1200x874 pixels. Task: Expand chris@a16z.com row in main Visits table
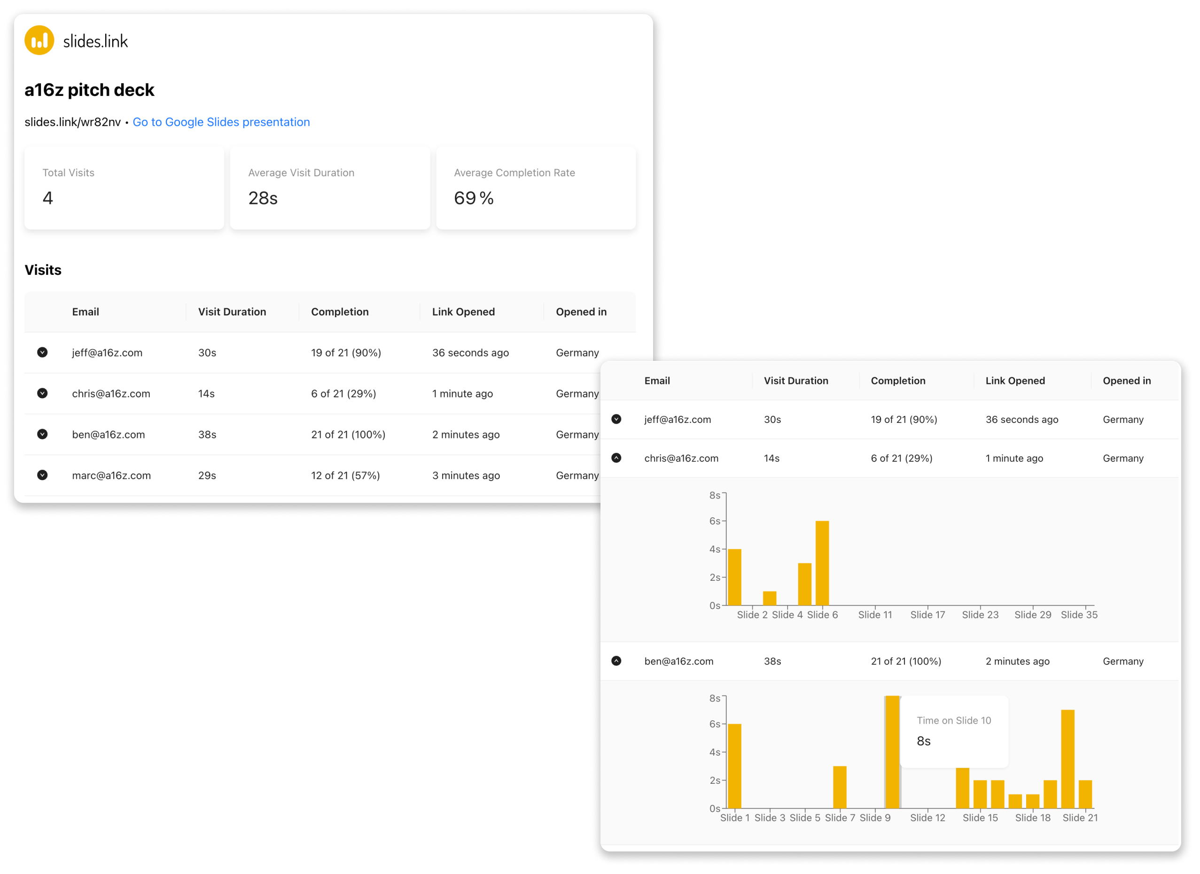[42, 393]
